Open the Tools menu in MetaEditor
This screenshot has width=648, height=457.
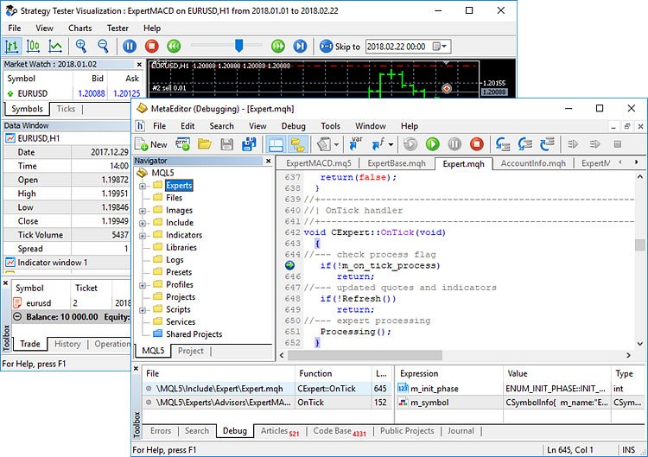[x=331, y=126]
